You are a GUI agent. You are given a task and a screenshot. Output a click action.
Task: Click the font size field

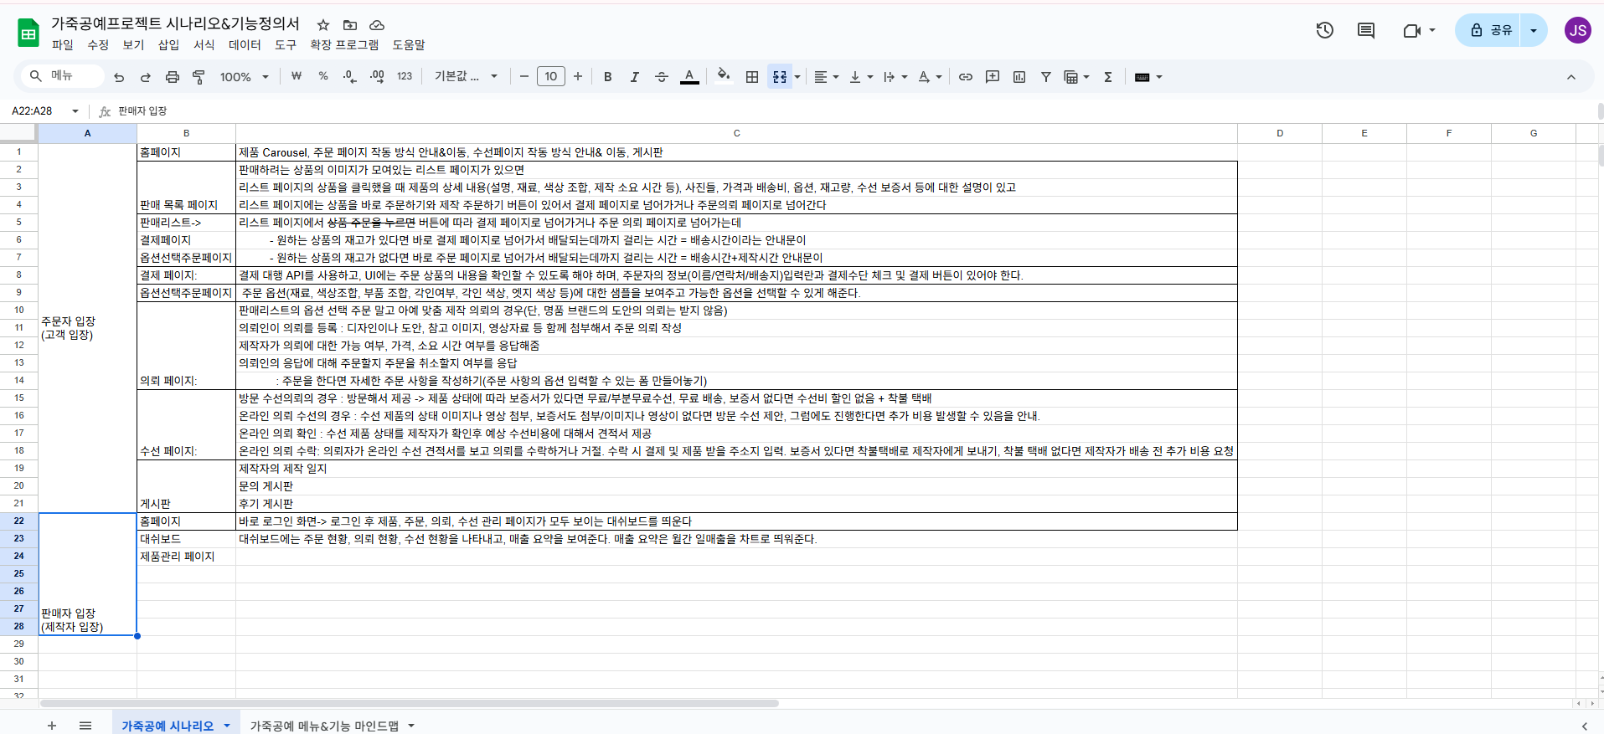[x=551, y=76]
